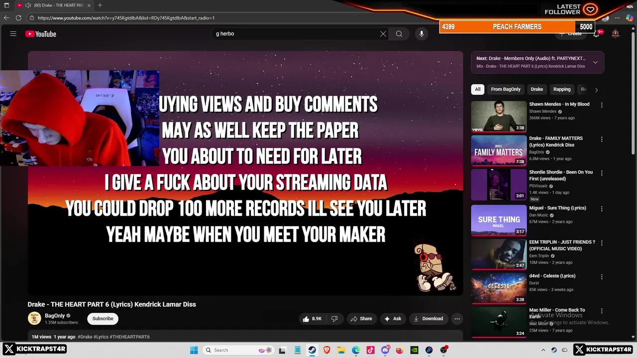Open d4vd Celeste thumbnail

499,288
